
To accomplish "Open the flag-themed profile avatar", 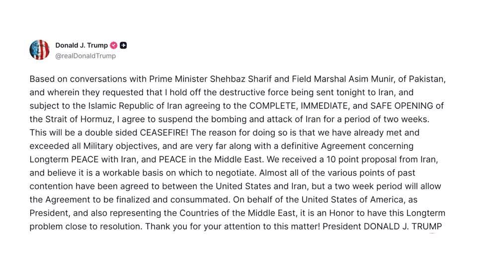I will [x=40, y=50].
